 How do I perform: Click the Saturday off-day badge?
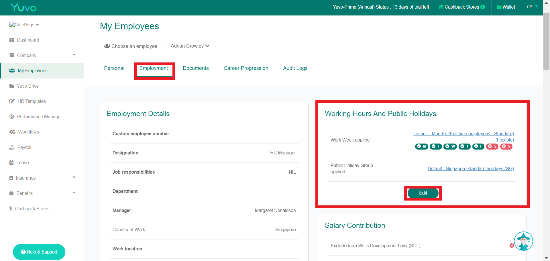click(492, 146)
